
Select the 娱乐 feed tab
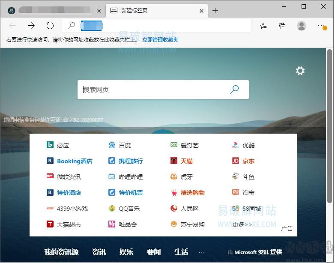[x=126, y=252]
